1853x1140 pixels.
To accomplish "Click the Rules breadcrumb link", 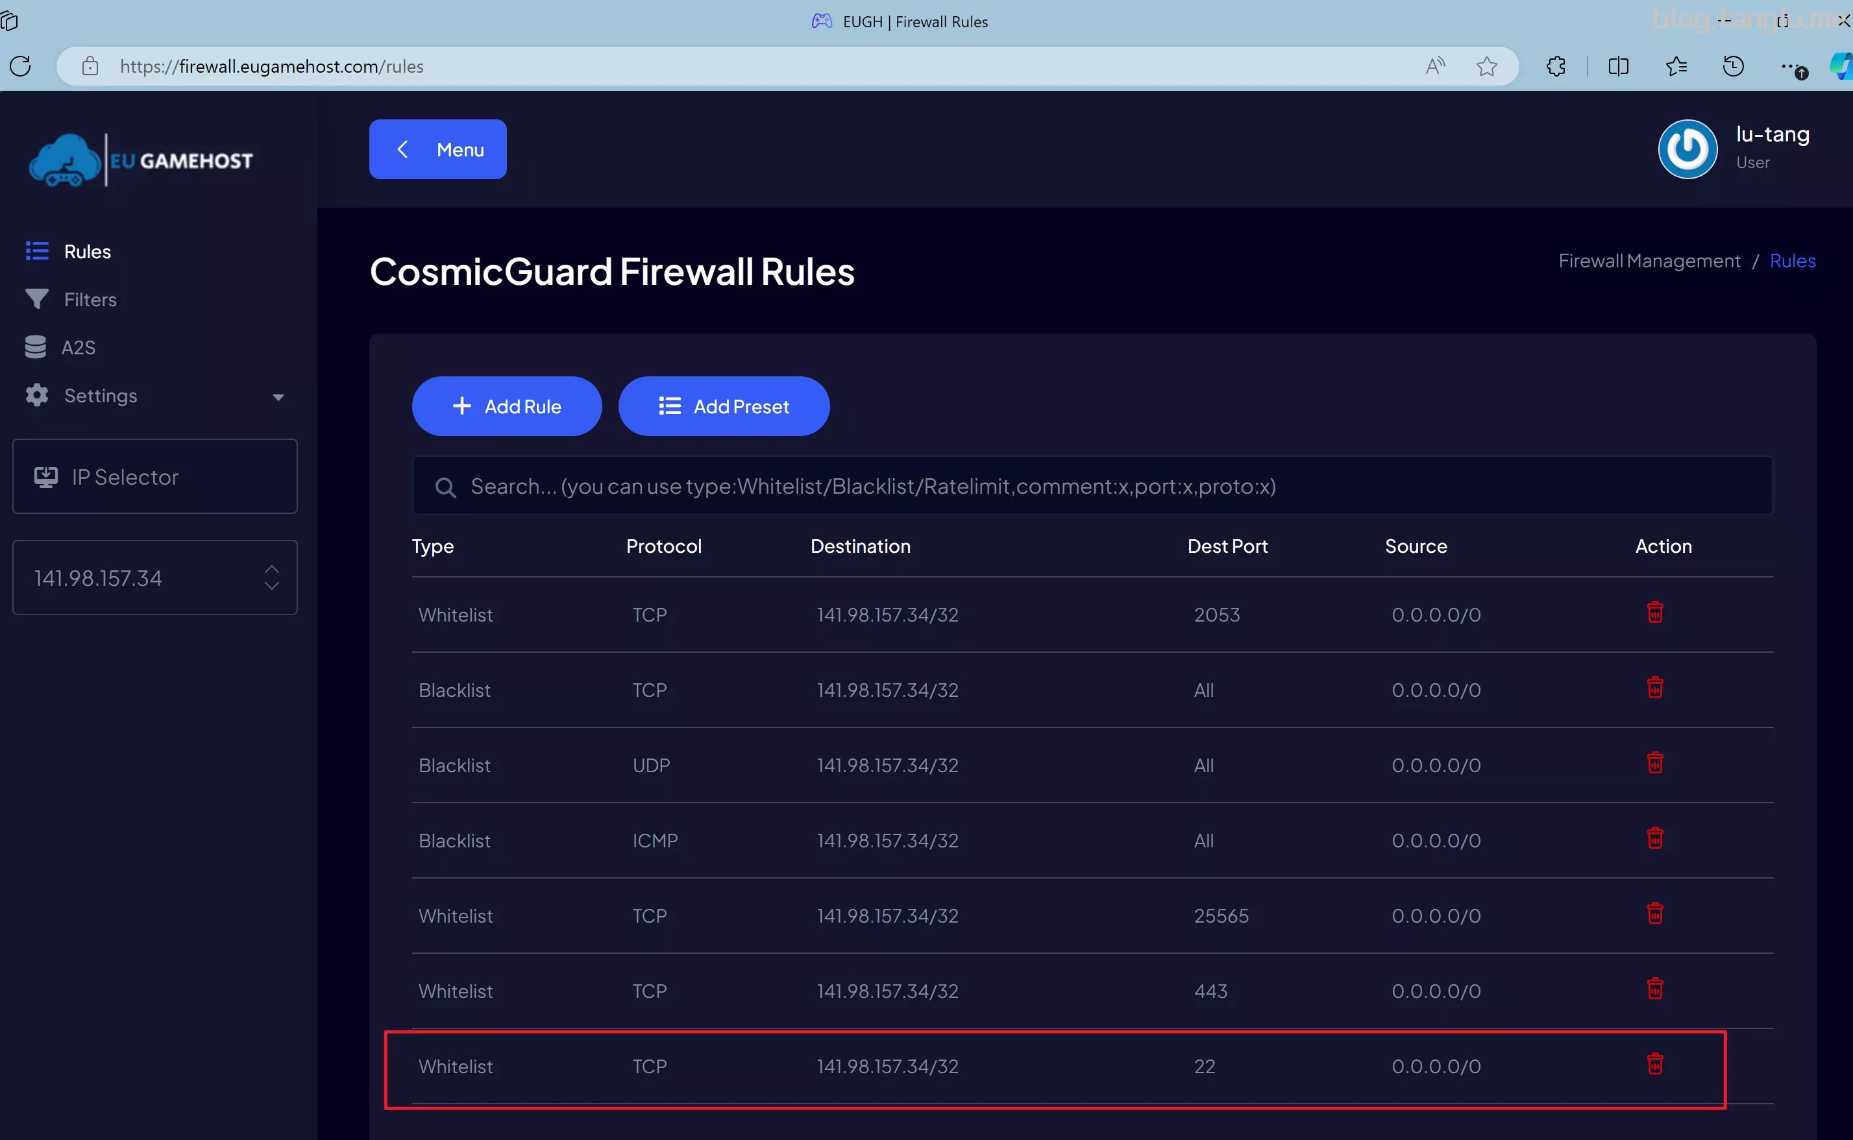I will pos(1792,261).
